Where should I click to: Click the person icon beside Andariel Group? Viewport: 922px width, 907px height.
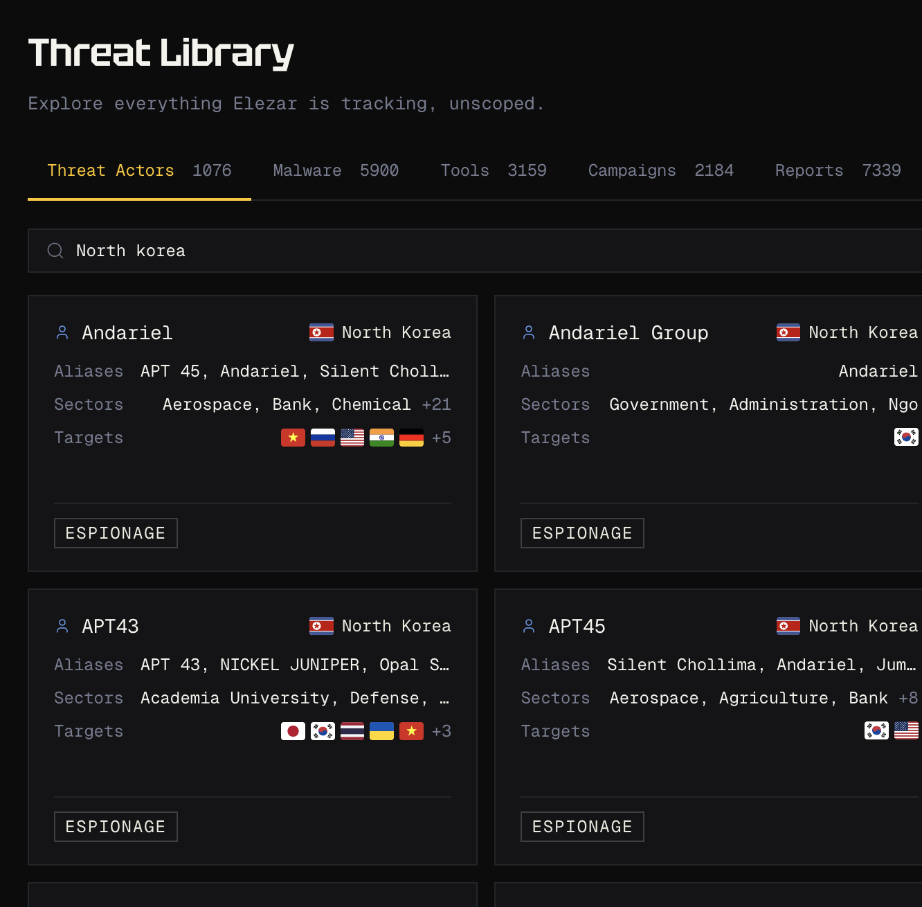click(529, 333)
